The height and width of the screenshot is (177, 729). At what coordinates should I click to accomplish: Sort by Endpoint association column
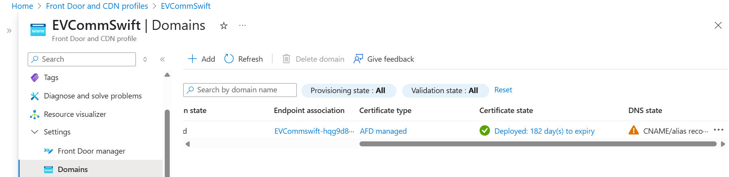click(x=309, y=110)
